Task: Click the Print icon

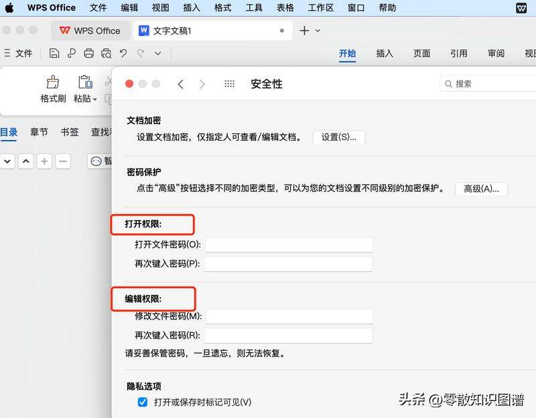Action: [x=89, y=53]
